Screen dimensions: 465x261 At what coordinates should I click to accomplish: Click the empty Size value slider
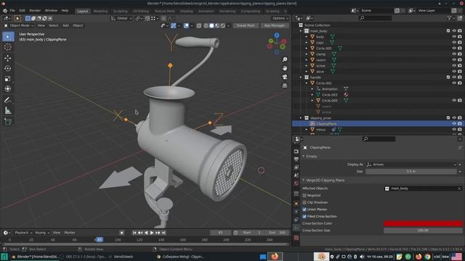click(411, 171)
